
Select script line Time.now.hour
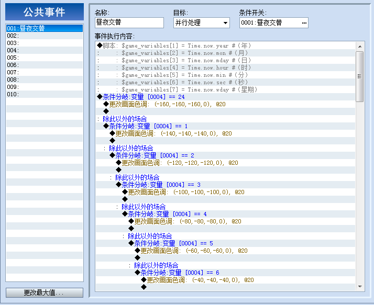(x=225, y=67)
